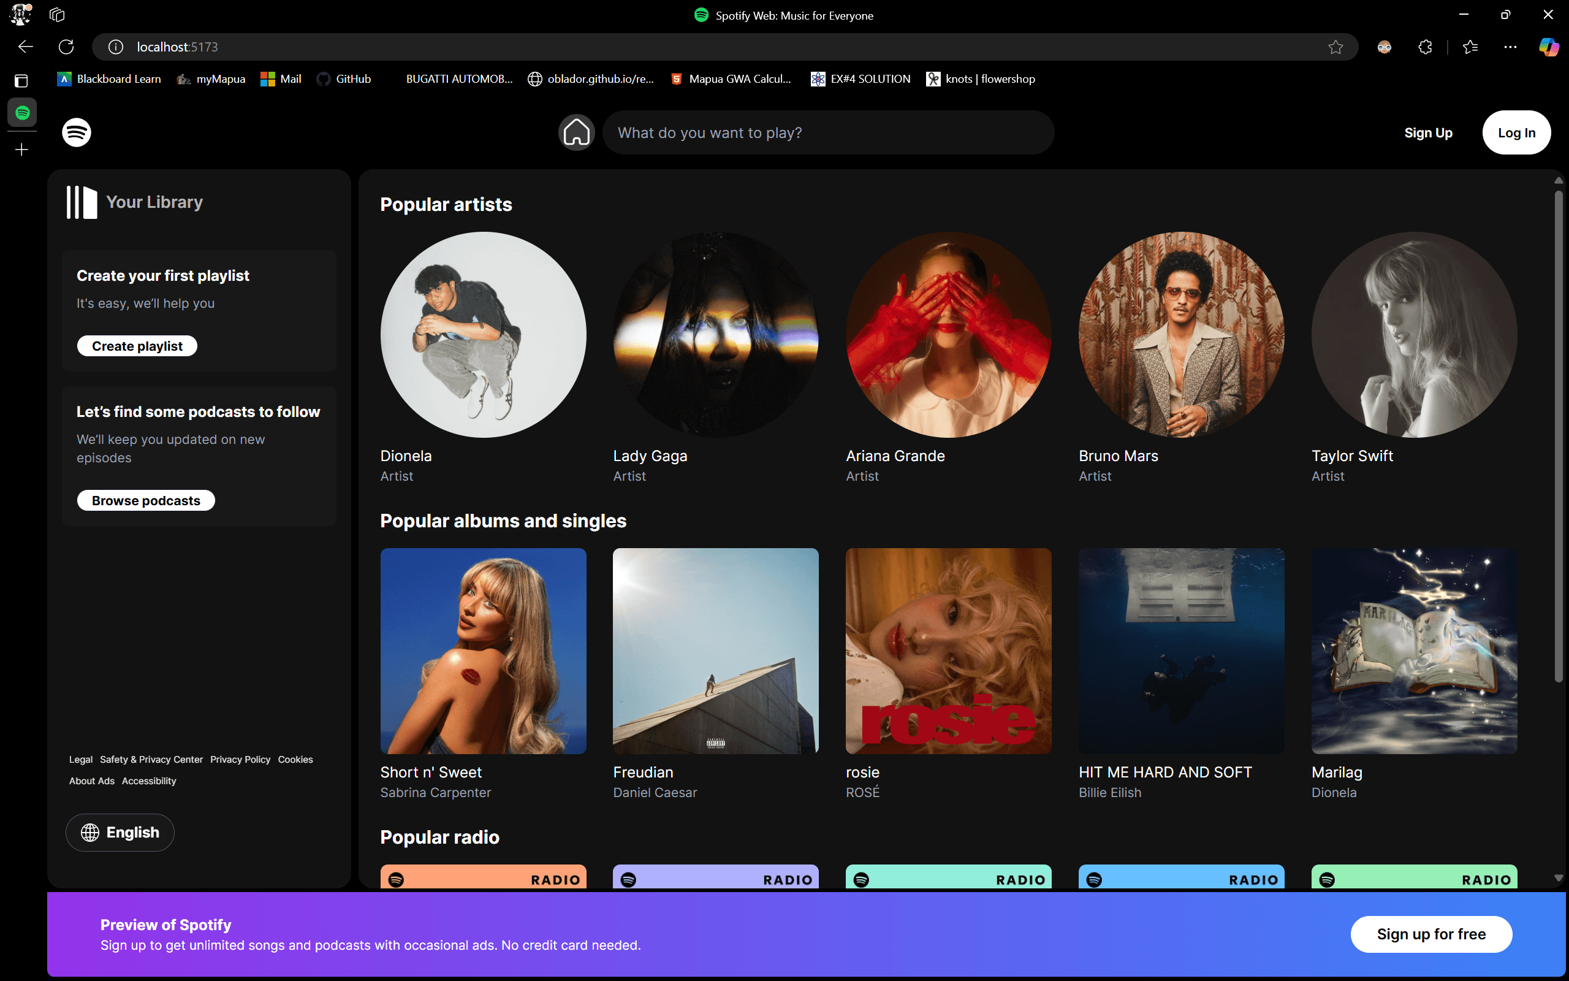Open Safety & Privacy Center link
Viewport: 1569px width, 981px height.
point(151,759)
